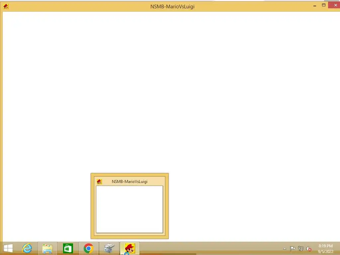
Task: Open the Windows Store taskbar icon
Action: pos(68,248)
